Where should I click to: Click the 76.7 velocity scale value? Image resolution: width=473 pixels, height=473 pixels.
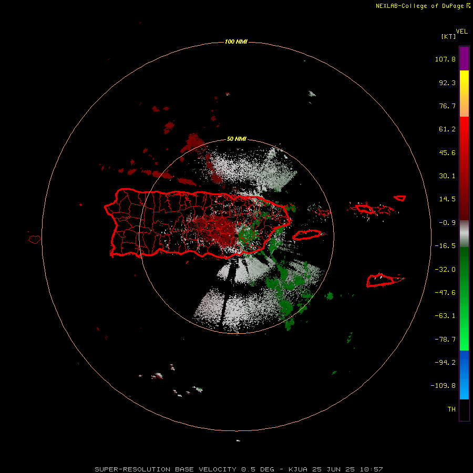447,106
